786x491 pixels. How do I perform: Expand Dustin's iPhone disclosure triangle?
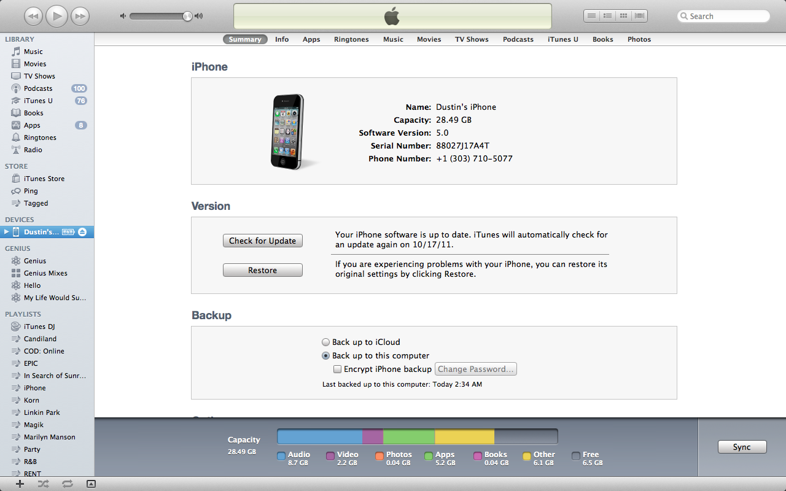click(6, 232)
